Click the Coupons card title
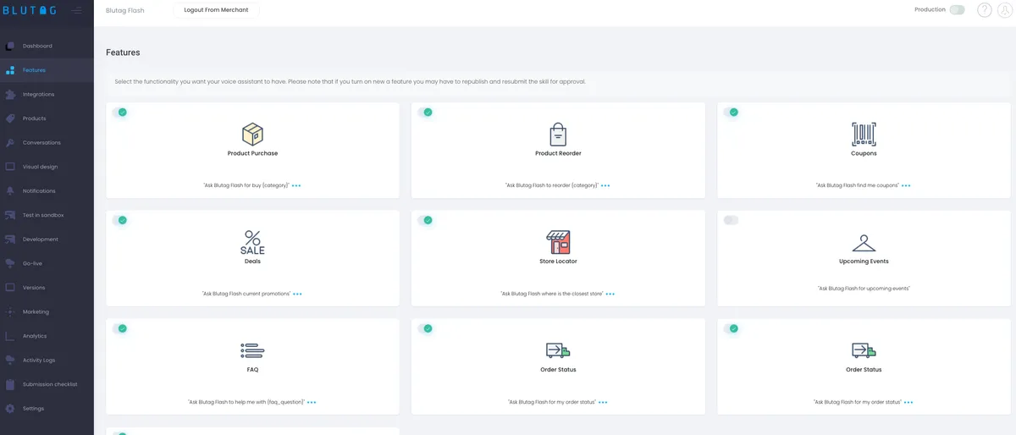The image size is (1016, 435). coord(864,153)
